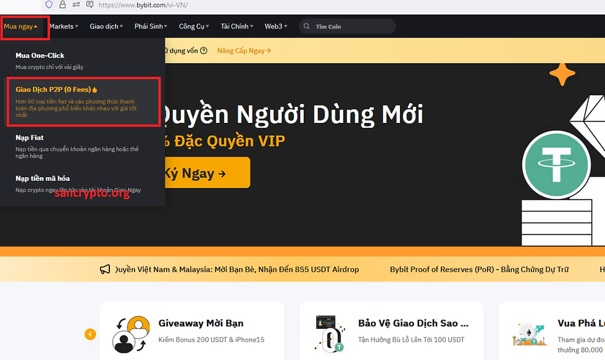This screenshot has width=605, height=360.
Task: Expand the Phái Sinh menu
Action: coord(151,26)
